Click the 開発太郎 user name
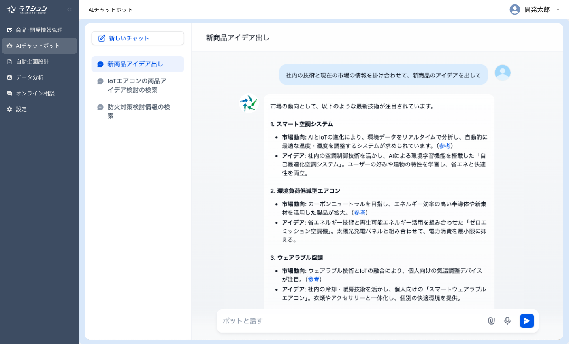Viewport: 569px width, 344px height. pyautogui.click(x=537, y=10)
